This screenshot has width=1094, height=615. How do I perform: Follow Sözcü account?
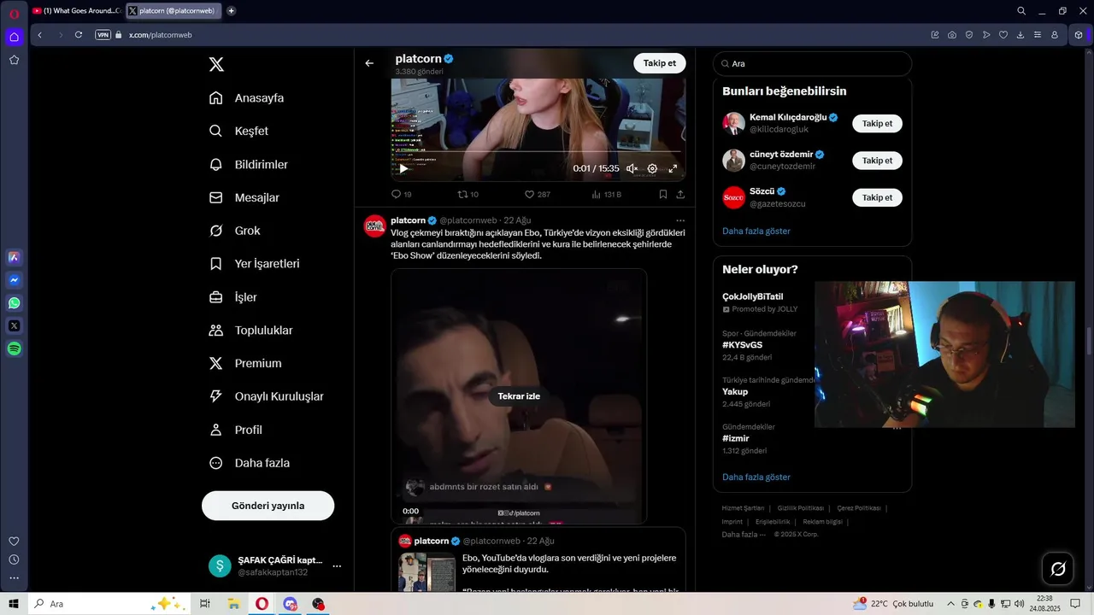(877, 197)
